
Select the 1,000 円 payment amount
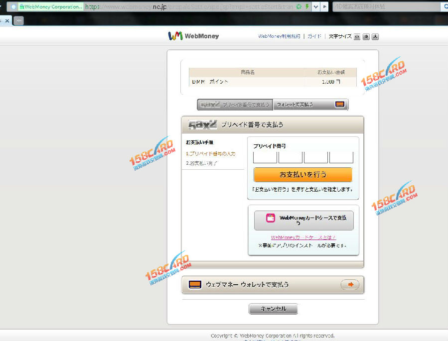(331, 82)
